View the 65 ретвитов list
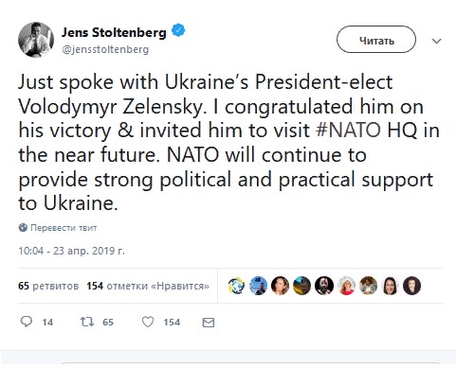The image size is (456, 368). click(x=48, y=286)
